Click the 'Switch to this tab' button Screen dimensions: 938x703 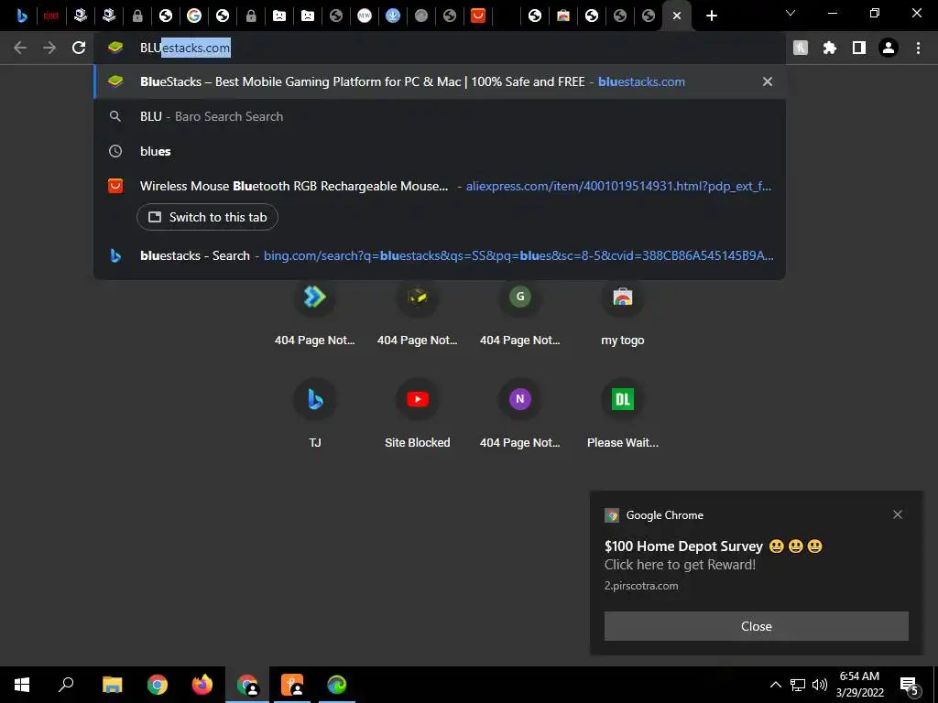(x=207, y=217)
